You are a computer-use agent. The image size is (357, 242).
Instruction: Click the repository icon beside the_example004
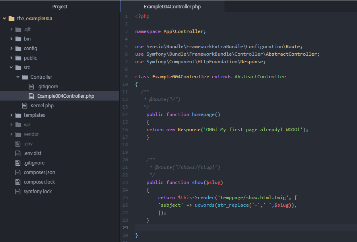11,19
